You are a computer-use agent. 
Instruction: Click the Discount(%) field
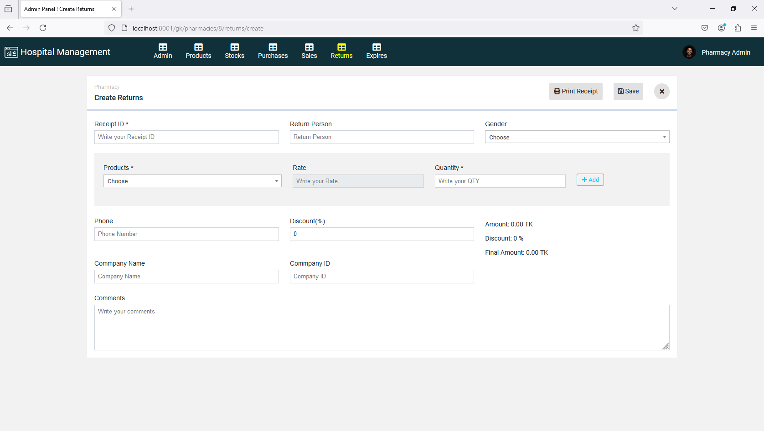[x=382, y=234]
